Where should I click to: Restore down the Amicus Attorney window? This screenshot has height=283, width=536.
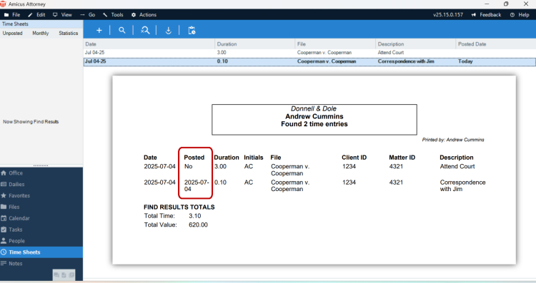pos(506,4)
